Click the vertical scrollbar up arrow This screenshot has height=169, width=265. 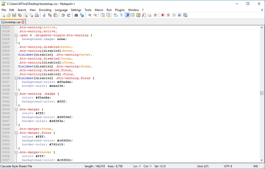click(x=262, y=28)
